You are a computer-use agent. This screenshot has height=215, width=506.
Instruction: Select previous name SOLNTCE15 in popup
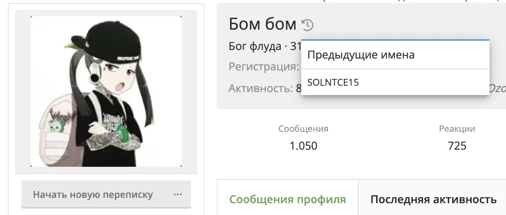333,82
